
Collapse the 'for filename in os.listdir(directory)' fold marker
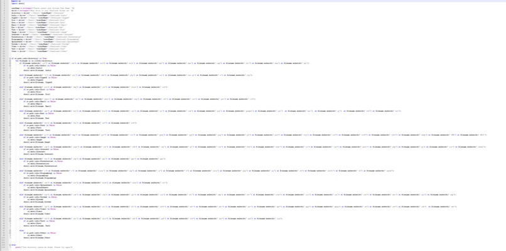(x=10, y=61)
